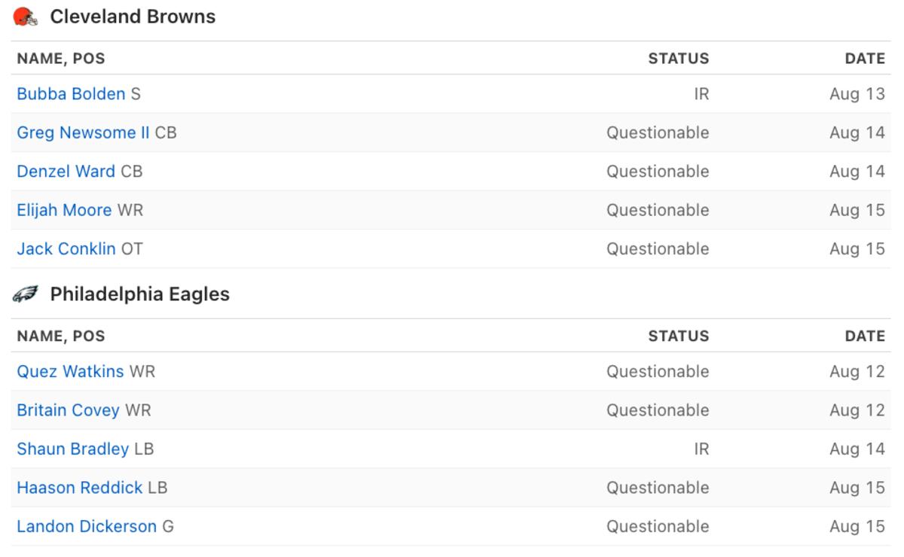Open Quez Watkins player page
This screenshot has width=904, height=557.
click(x=70, y=372)
